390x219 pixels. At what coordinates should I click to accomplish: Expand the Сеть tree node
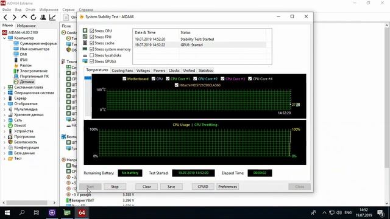(x=4, y=120)
